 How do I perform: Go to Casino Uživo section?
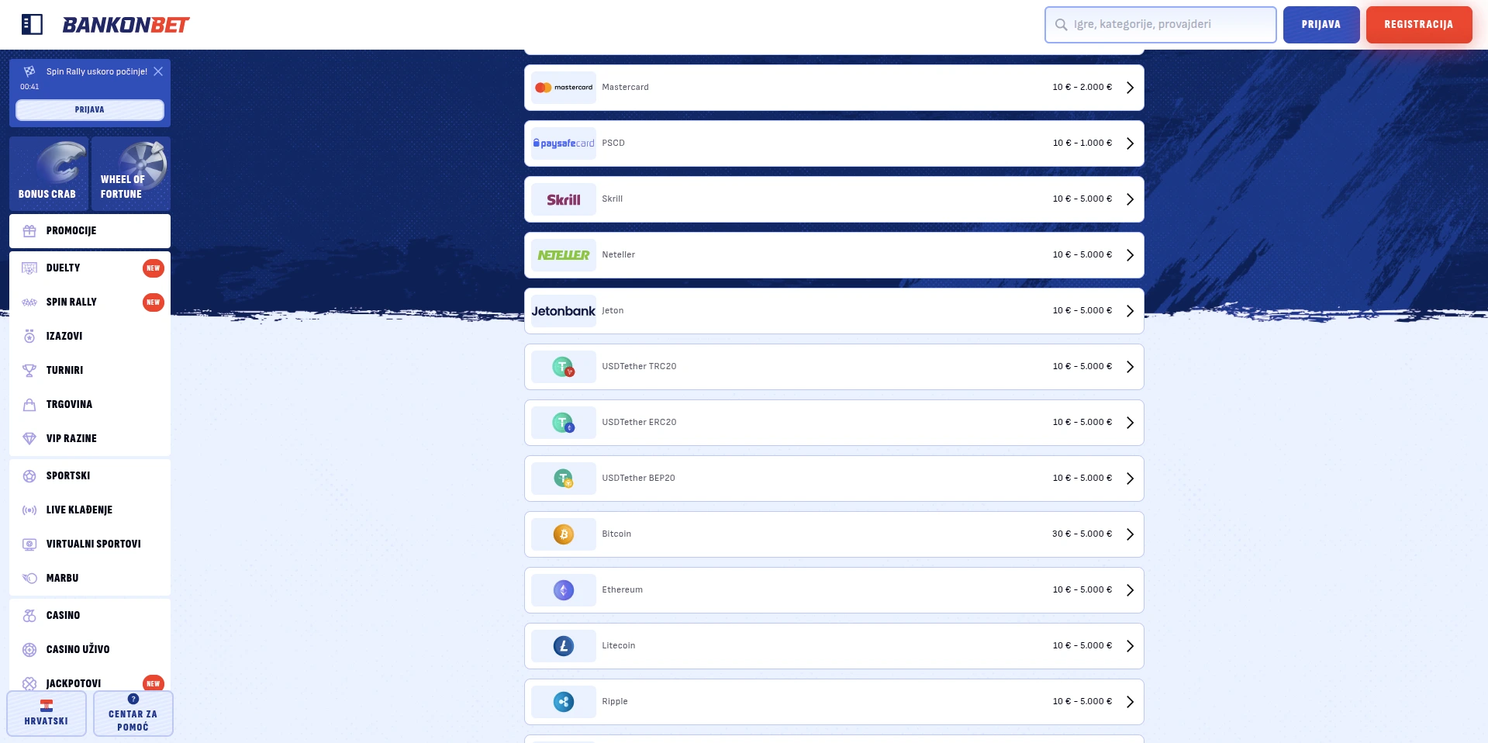[78, 649]
